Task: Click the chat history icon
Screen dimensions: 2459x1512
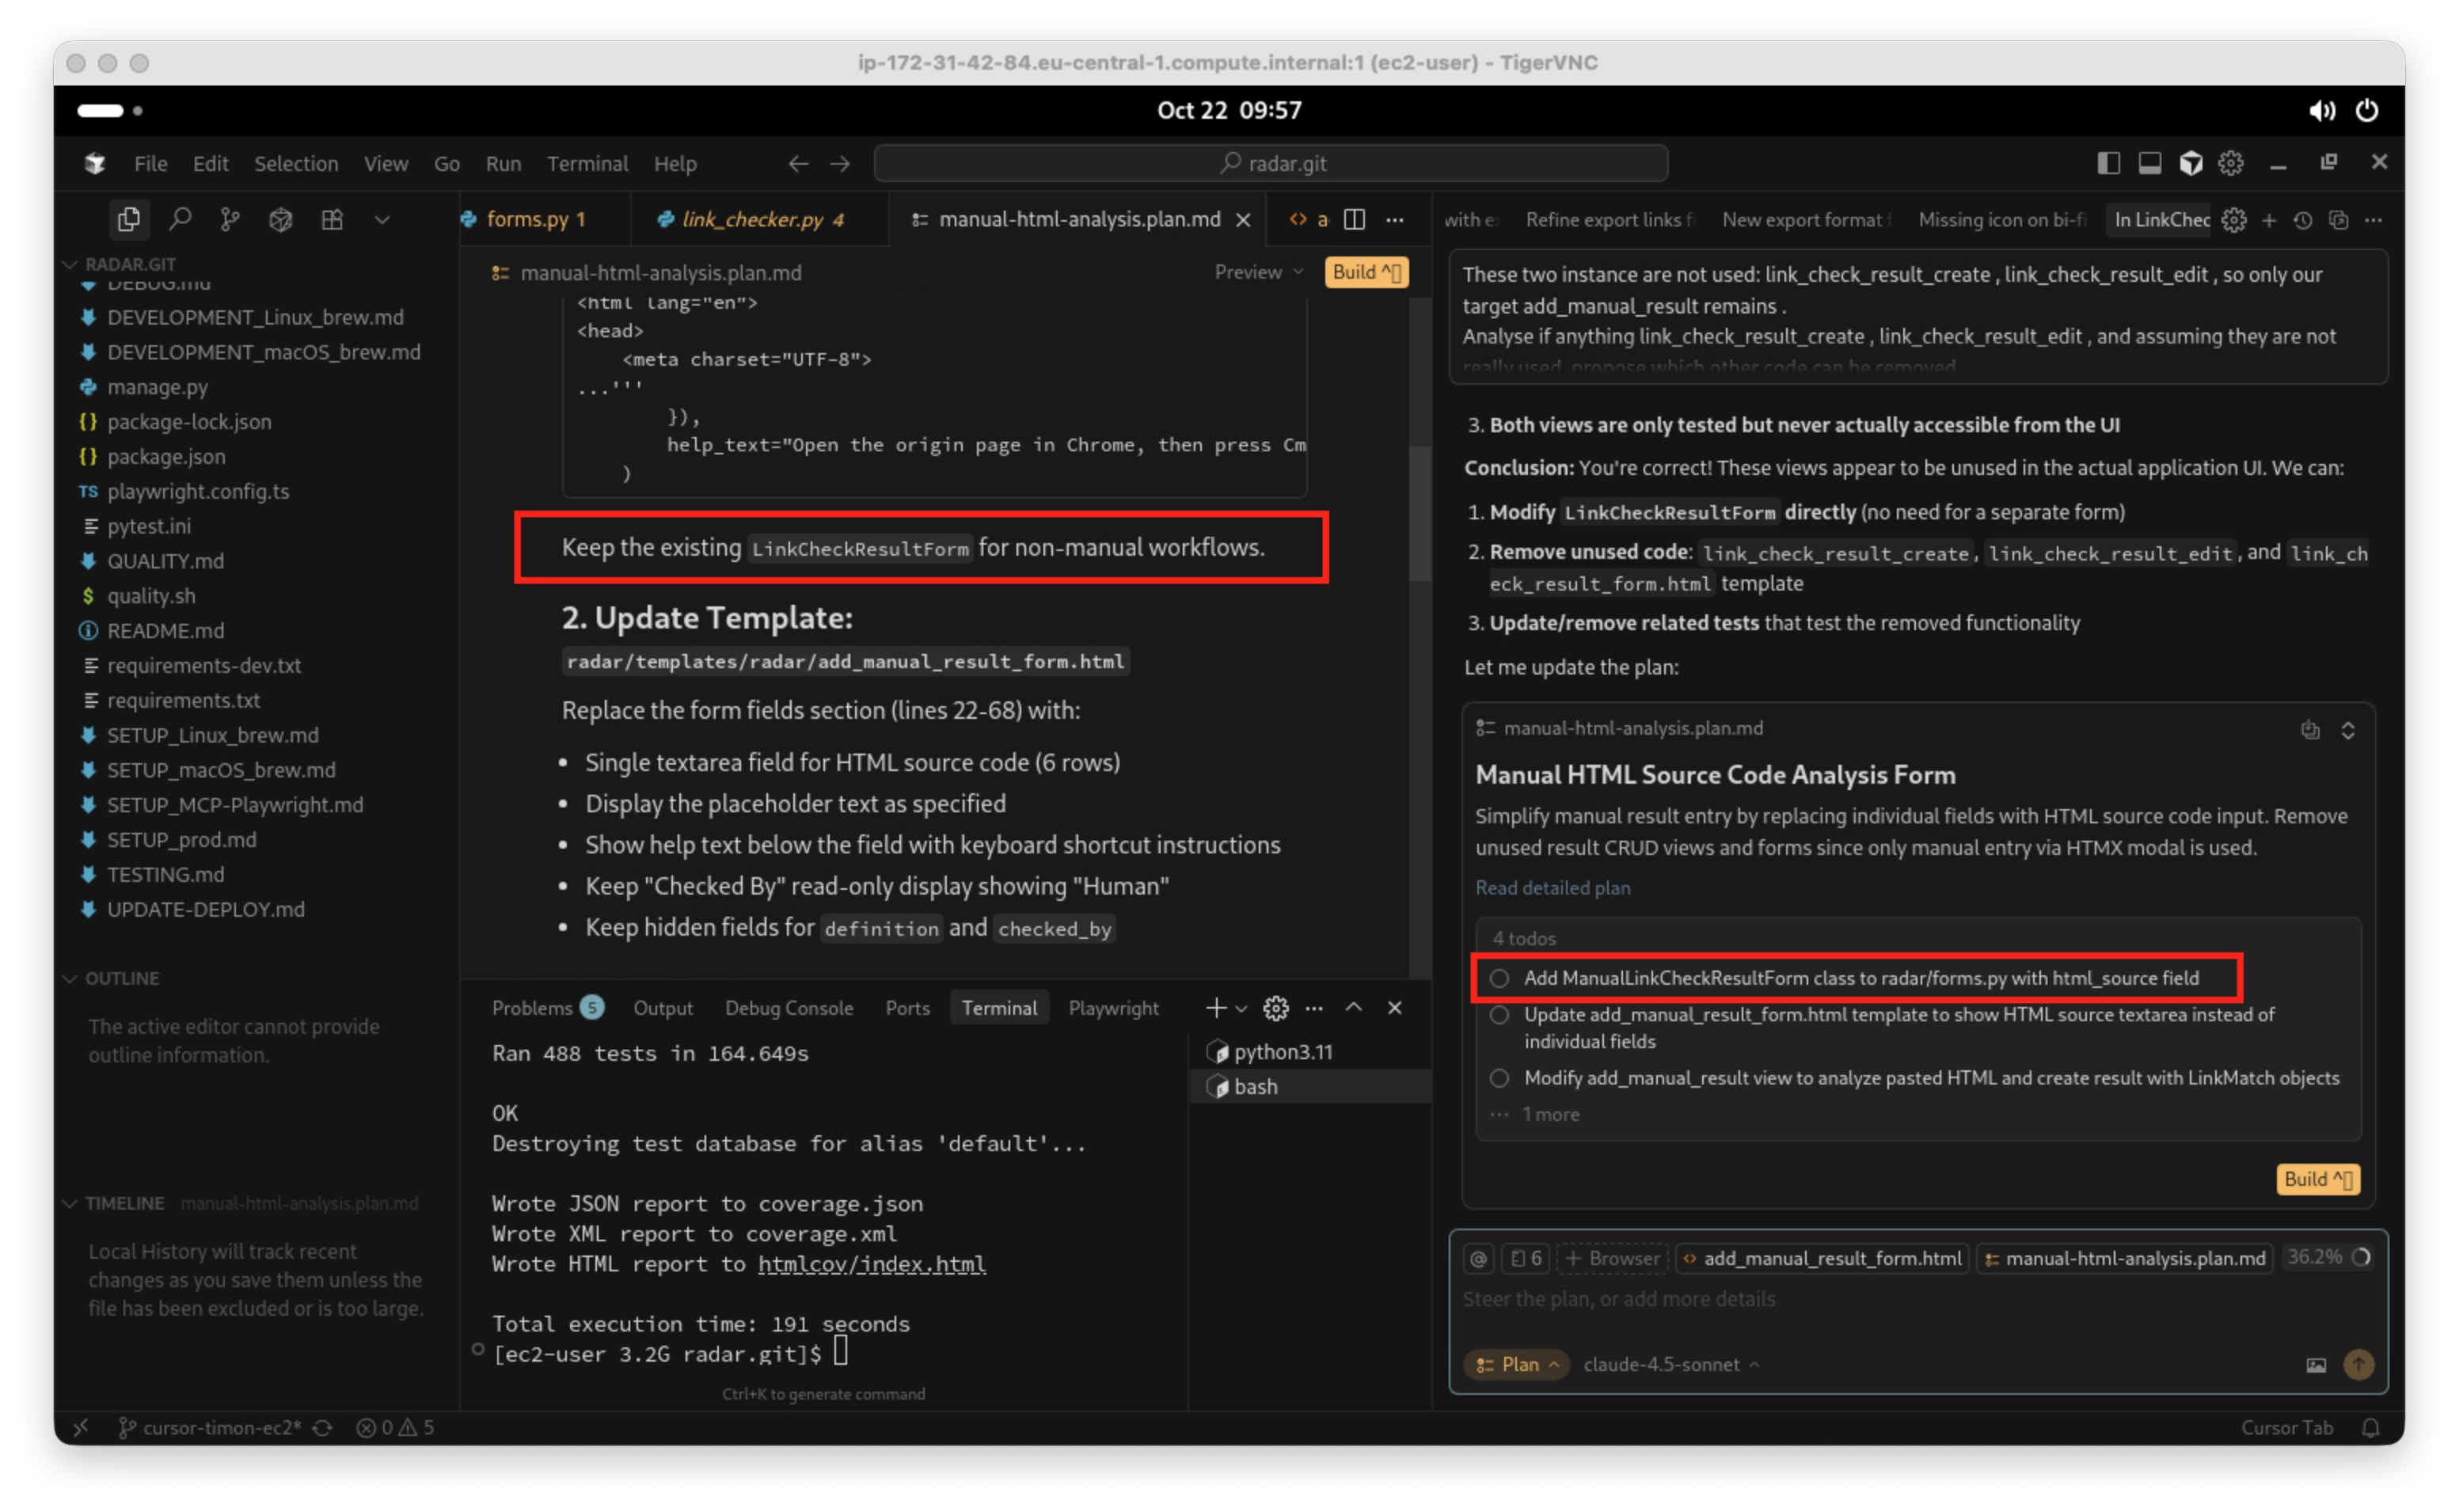Action: (x=2303, y=220)
